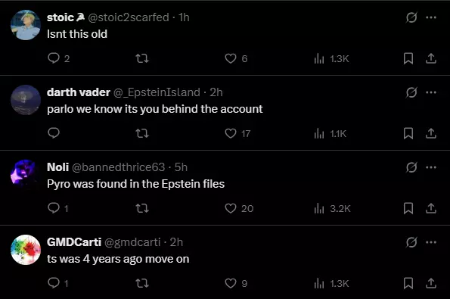Screen dimensions: 450x299
Task: Click Grok icon on stoic's tweet
Action: tap(411, 17)
